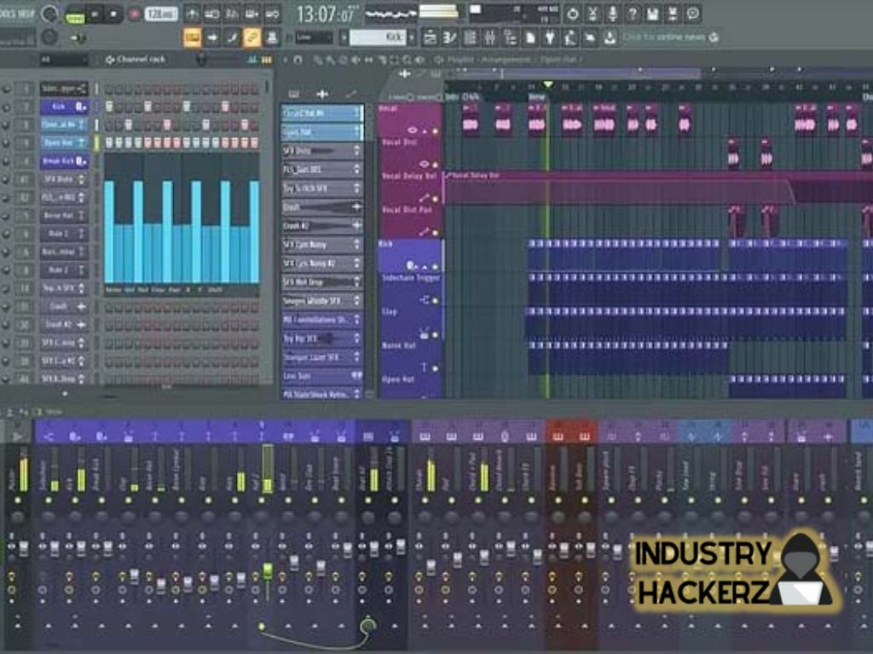Viewport: 873px width, 654px height.
Task: Open the playlist view icon
Action: point(430,38)
